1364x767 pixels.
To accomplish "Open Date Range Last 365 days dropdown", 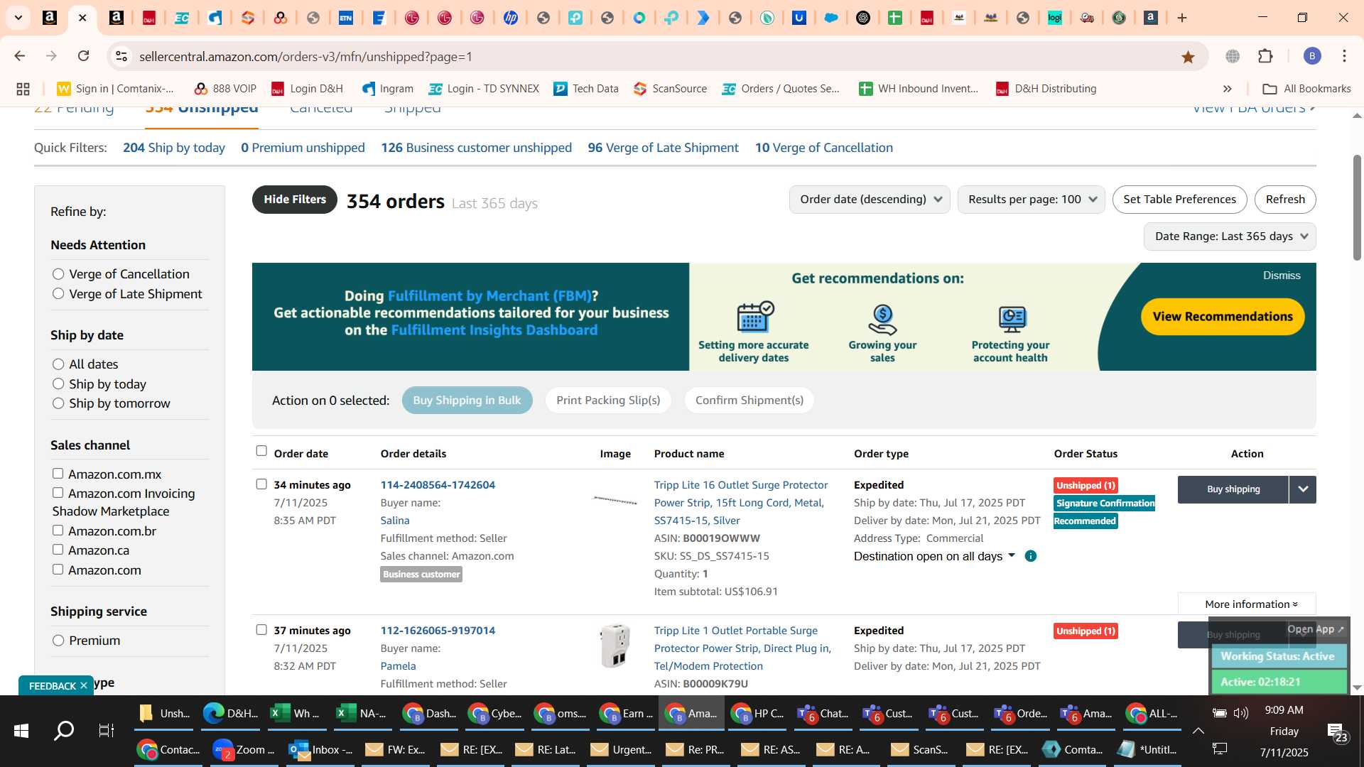I will point(1230,236).
